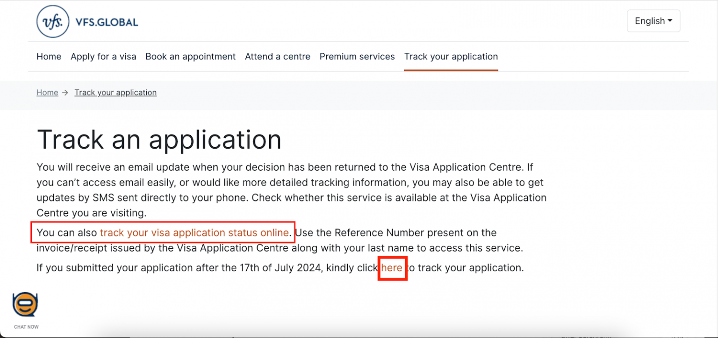Click the Reference Number instruction sentence
This screenshot has height=338, width=718.
click(x=280, y=240)
